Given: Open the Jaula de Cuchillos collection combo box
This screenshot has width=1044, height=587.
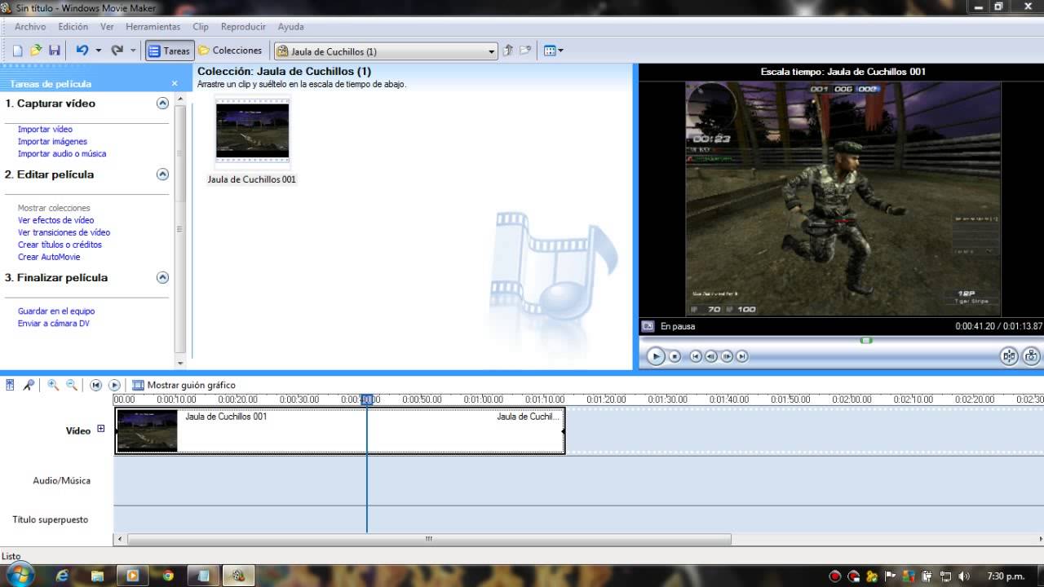Looking at the screenshot, I should pos(386,51).
